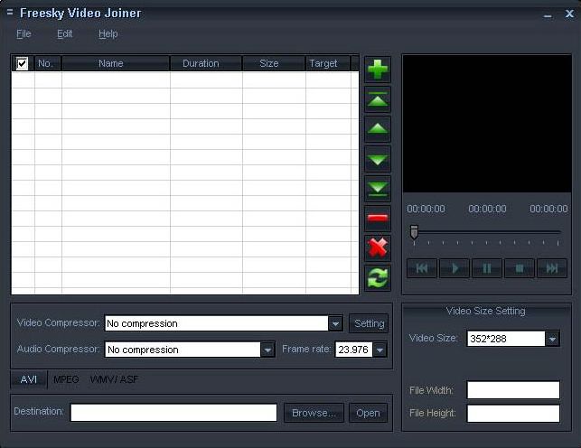Switch to the MPEG tab
The image size is (581, 448).
66,379
